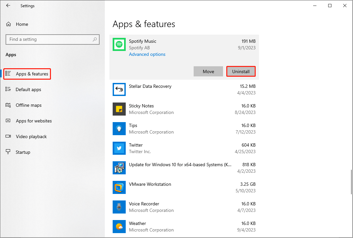This screenshot has height=238, width=353.
Task: Focus the Find a setting search box
Action: pos(53,40)
